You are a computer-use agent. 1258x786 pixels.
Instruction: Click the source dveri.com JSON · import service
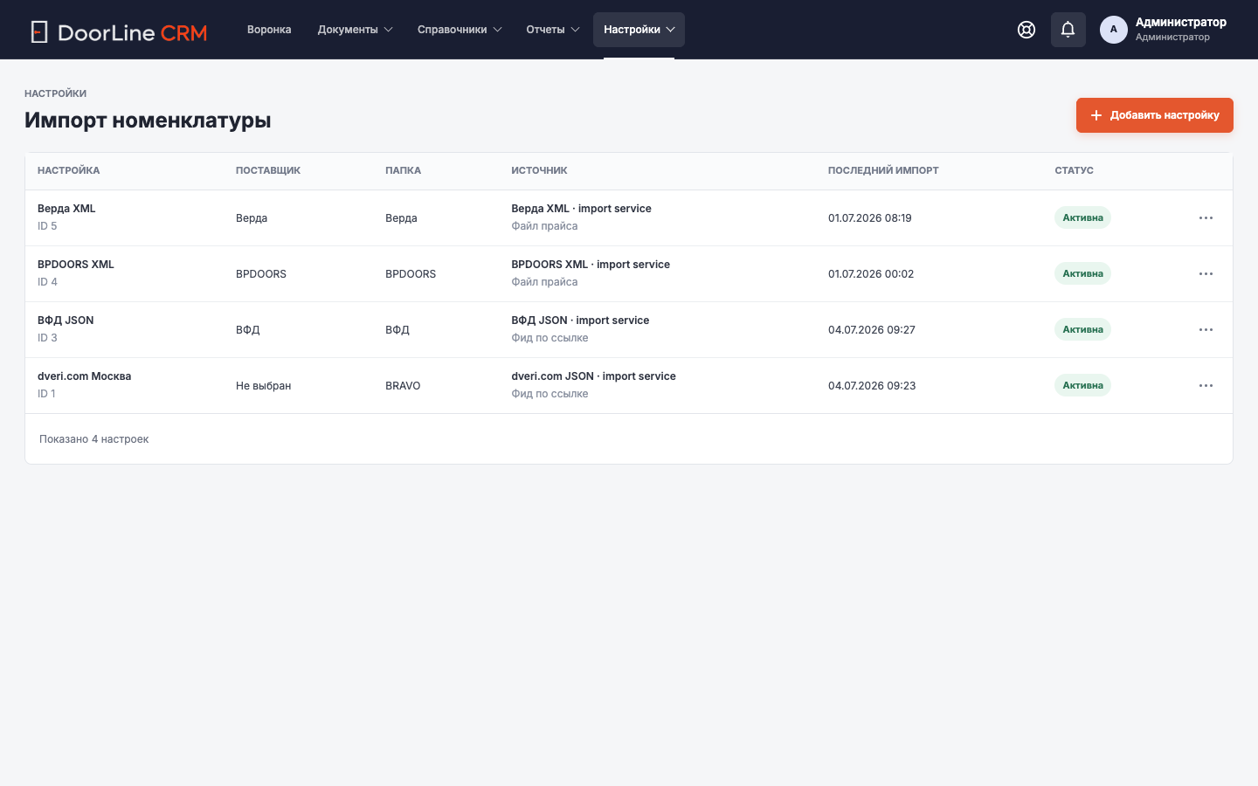pos(593,376)
